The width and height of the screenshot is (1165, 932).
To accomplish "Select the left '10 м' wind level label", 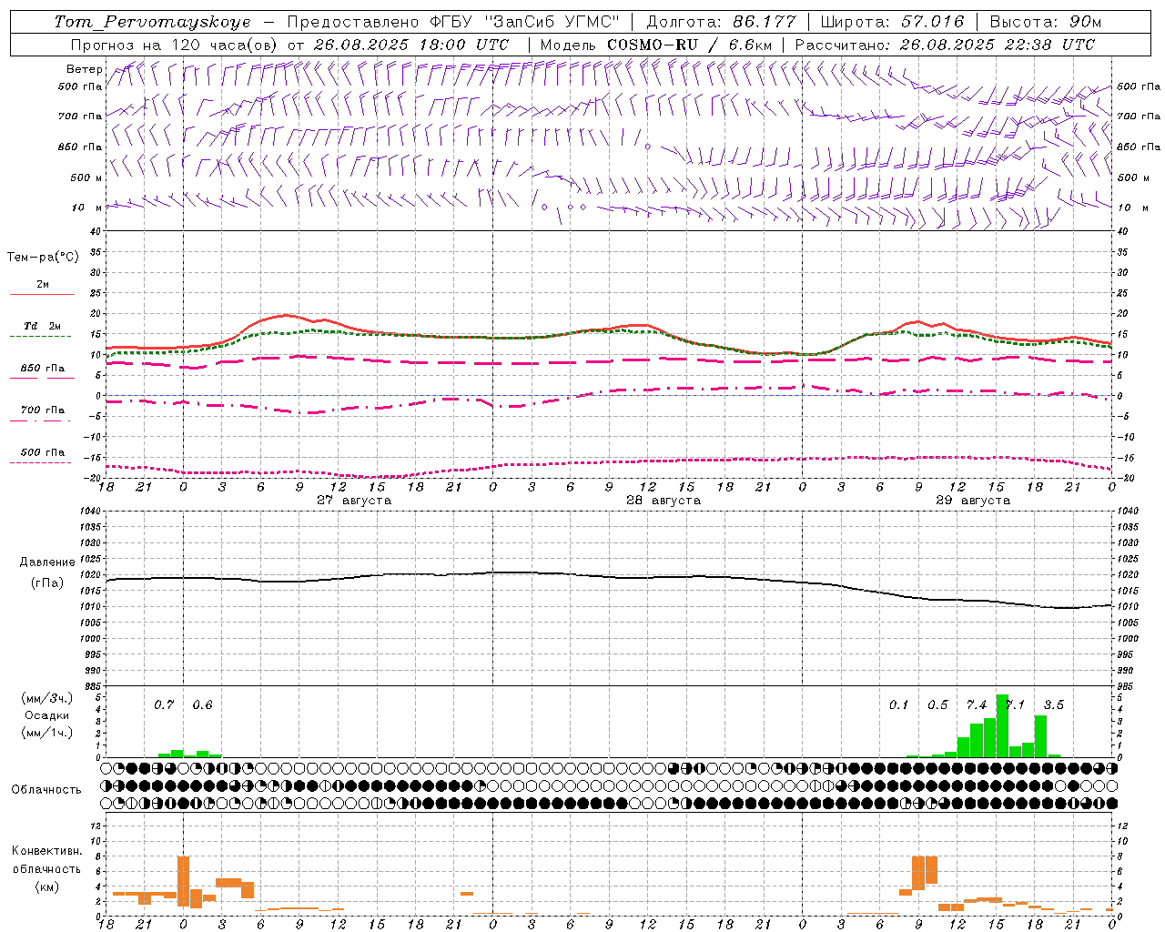I will tap(86, 208).
